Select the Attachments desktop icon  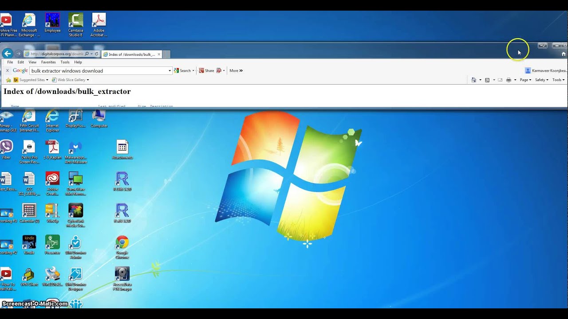click(122, 150)
